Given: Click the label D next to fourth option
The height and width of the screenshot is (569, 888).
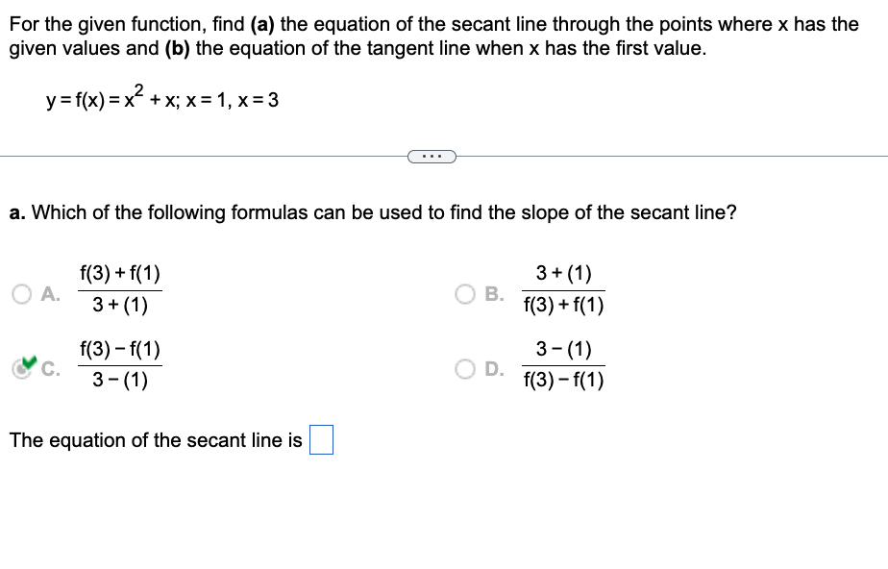Looking at the screenshot, I should pos(492,368).
